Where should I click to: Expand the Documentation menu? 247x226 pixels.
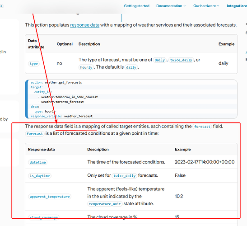pyautogui.click(x=171, y=6)
